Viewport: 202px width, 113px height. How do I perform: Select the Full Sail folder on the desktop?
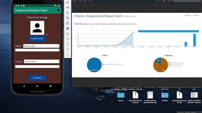coord(165,96)
